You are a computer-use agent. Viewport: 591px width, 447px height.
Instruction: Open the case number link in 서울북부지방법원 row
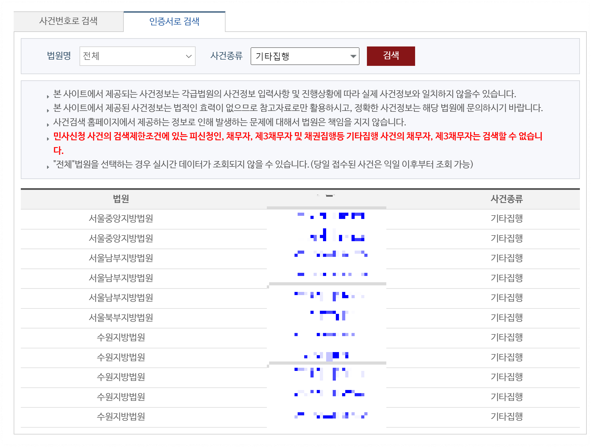pos(331,315)
